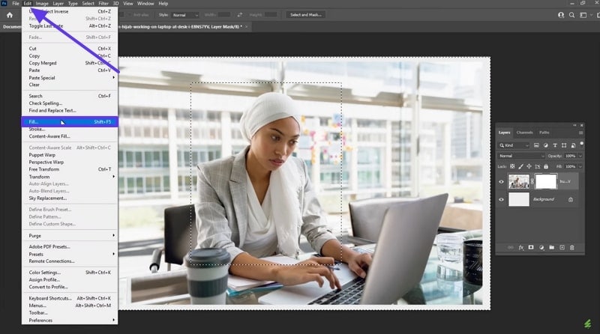Open the workspace switcher icon

tap(583, 15)
